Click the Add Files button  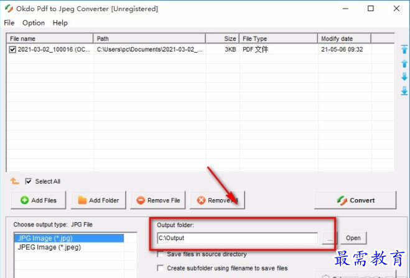point(38,200)
